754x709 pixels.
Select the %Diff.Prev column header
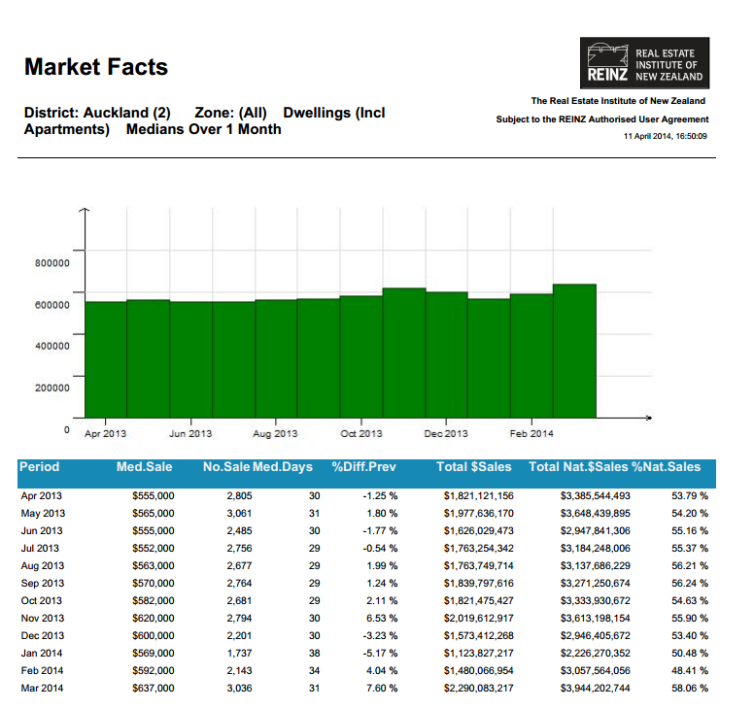(364, 467)
